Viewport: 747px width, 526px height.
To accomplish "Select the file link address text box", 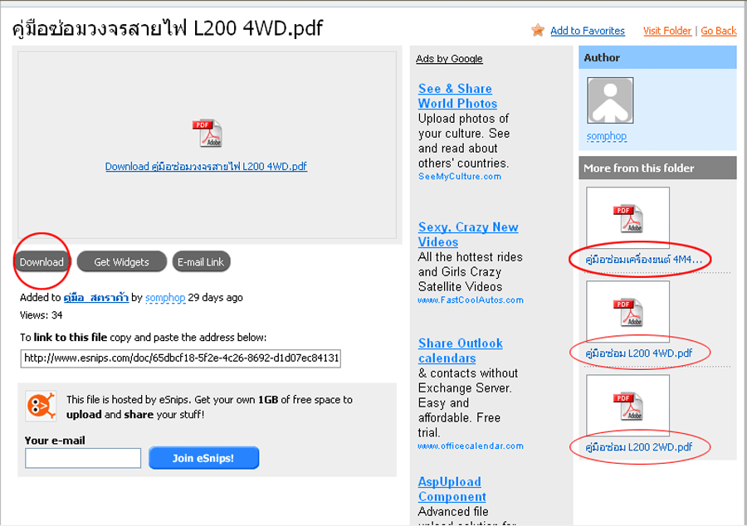I will (181, 358).
